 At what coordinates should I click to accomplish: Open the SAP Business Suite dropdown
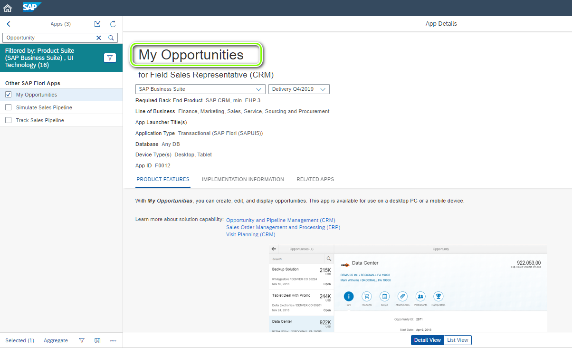[x=200, y=89]
